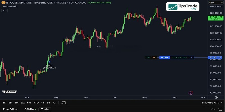Click the TipsTrade.org logo

click(182, 6)
